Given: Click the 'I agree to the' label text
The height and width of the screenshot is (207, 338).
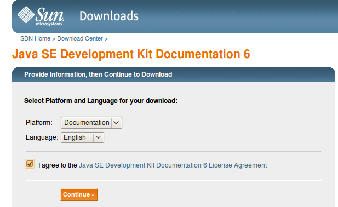Looking at the screenshot, I should click(x=58, y=165).
